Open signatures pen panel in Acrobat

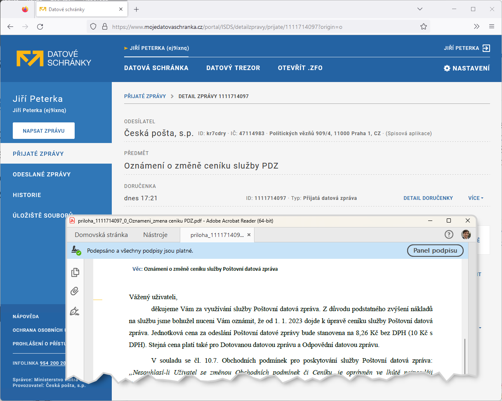click(75, 311)
